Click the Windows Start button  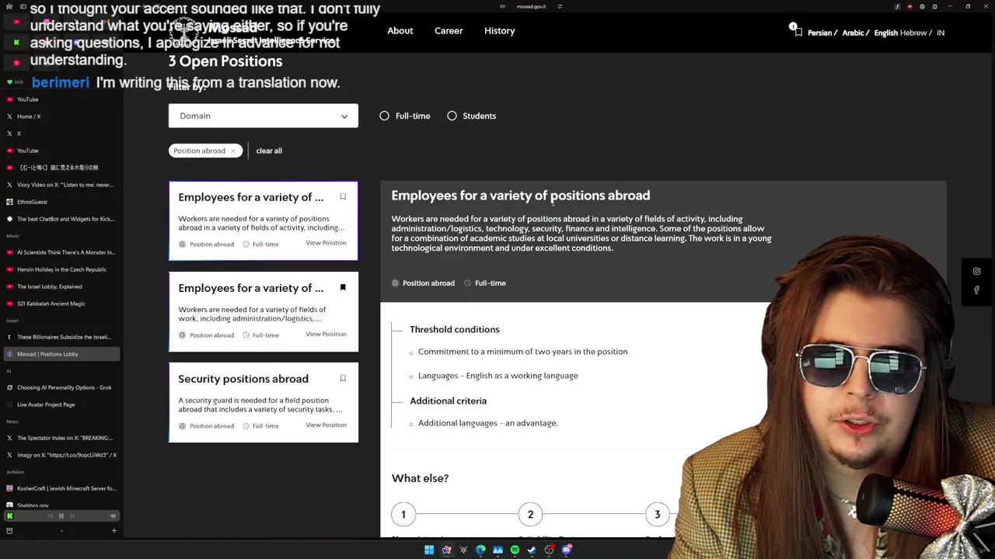[x=429, y=550]
